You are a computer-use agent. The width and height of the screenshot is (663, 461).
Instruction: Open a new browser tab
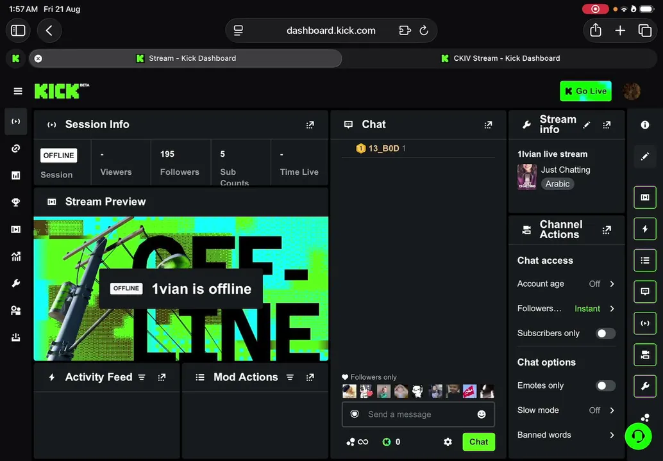coord(620,30)
